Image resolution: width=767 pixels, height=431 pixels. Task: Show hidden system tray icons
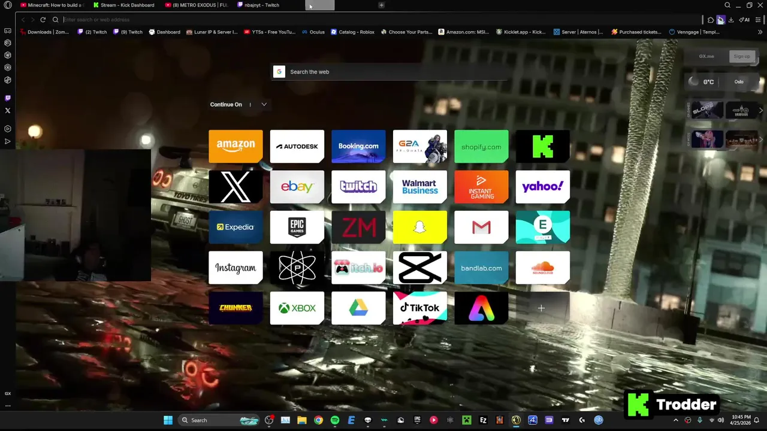[676, 420]
